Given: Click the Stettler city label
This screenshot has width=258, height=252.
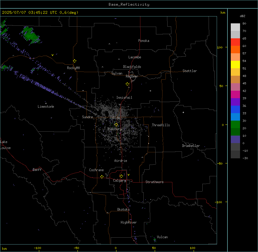Looking at the screenshot, I should (190, 71).
